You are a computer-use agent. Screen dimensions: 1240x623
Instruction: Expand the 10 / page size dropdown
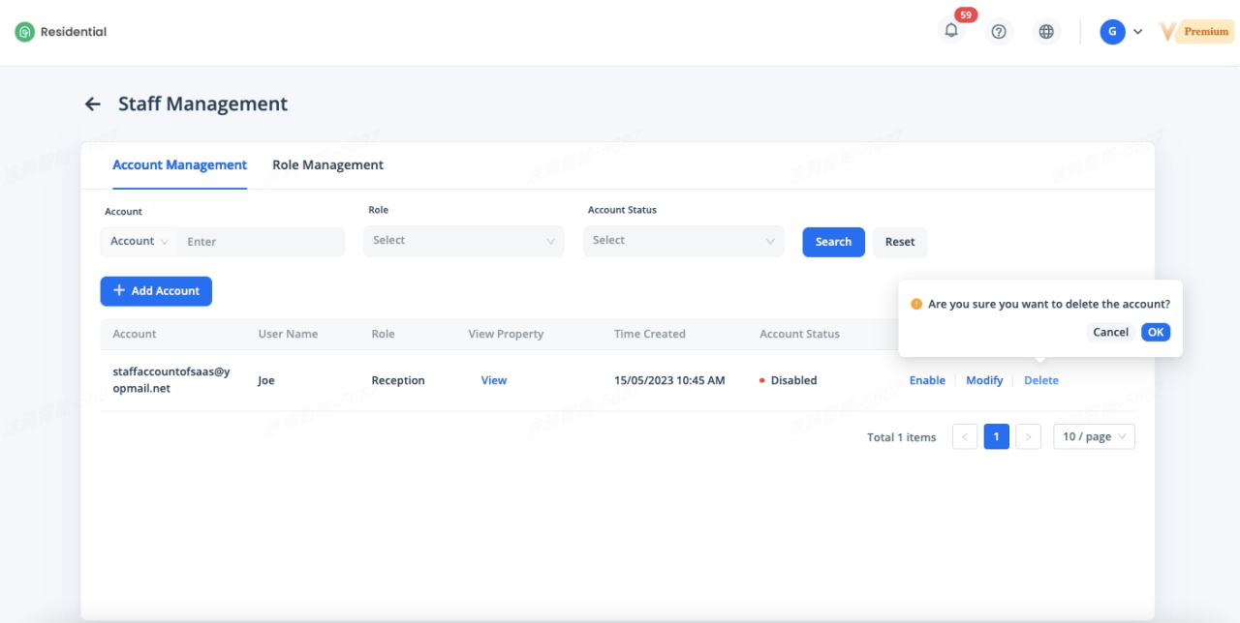point(1094,437)
